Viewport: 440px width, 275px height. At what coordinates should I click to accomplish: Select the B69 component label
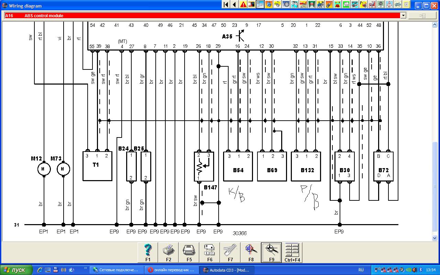(x=272, y=170)
